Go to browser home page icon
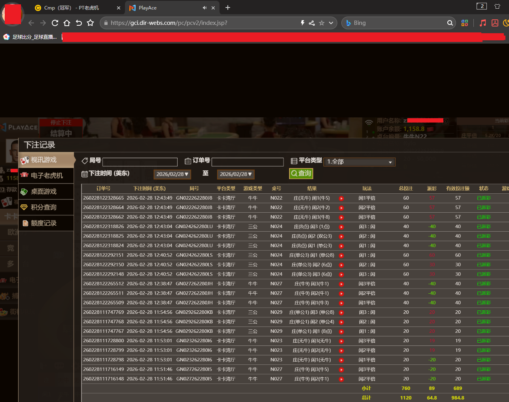Viewport: 509px width, 402px height. (x=67, y=23)
